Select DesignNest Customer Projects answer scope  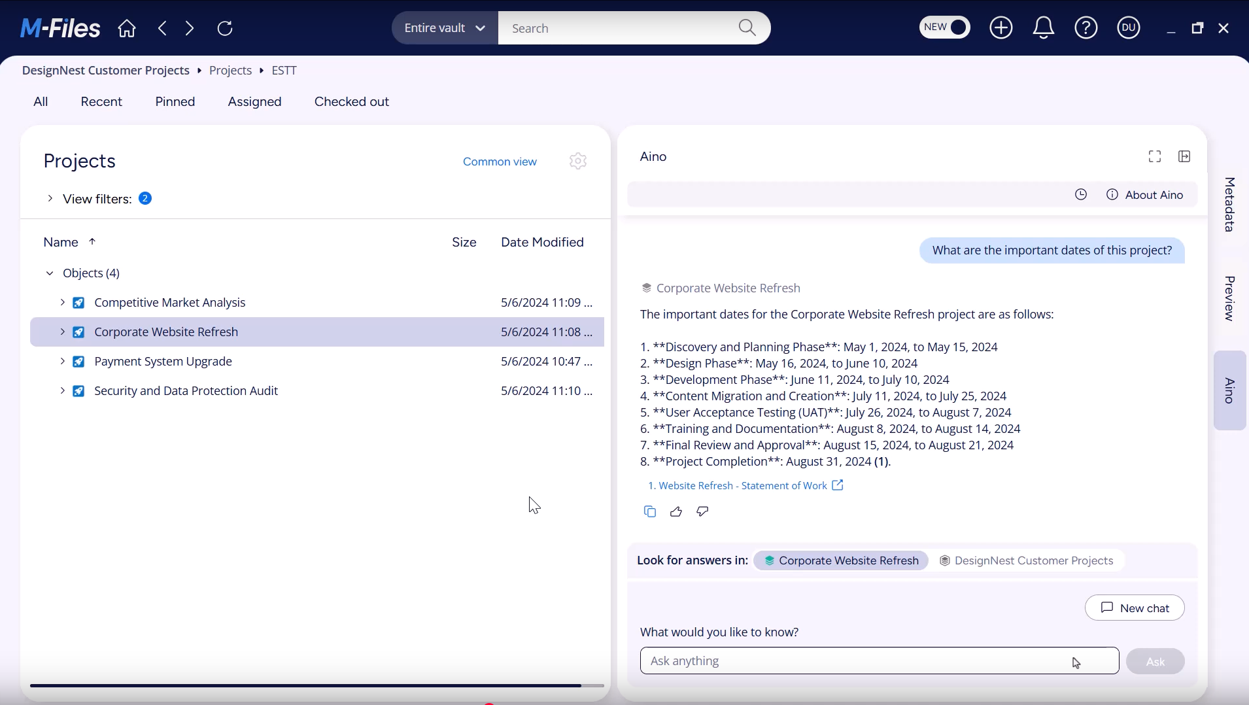(x=1026, y=560)
